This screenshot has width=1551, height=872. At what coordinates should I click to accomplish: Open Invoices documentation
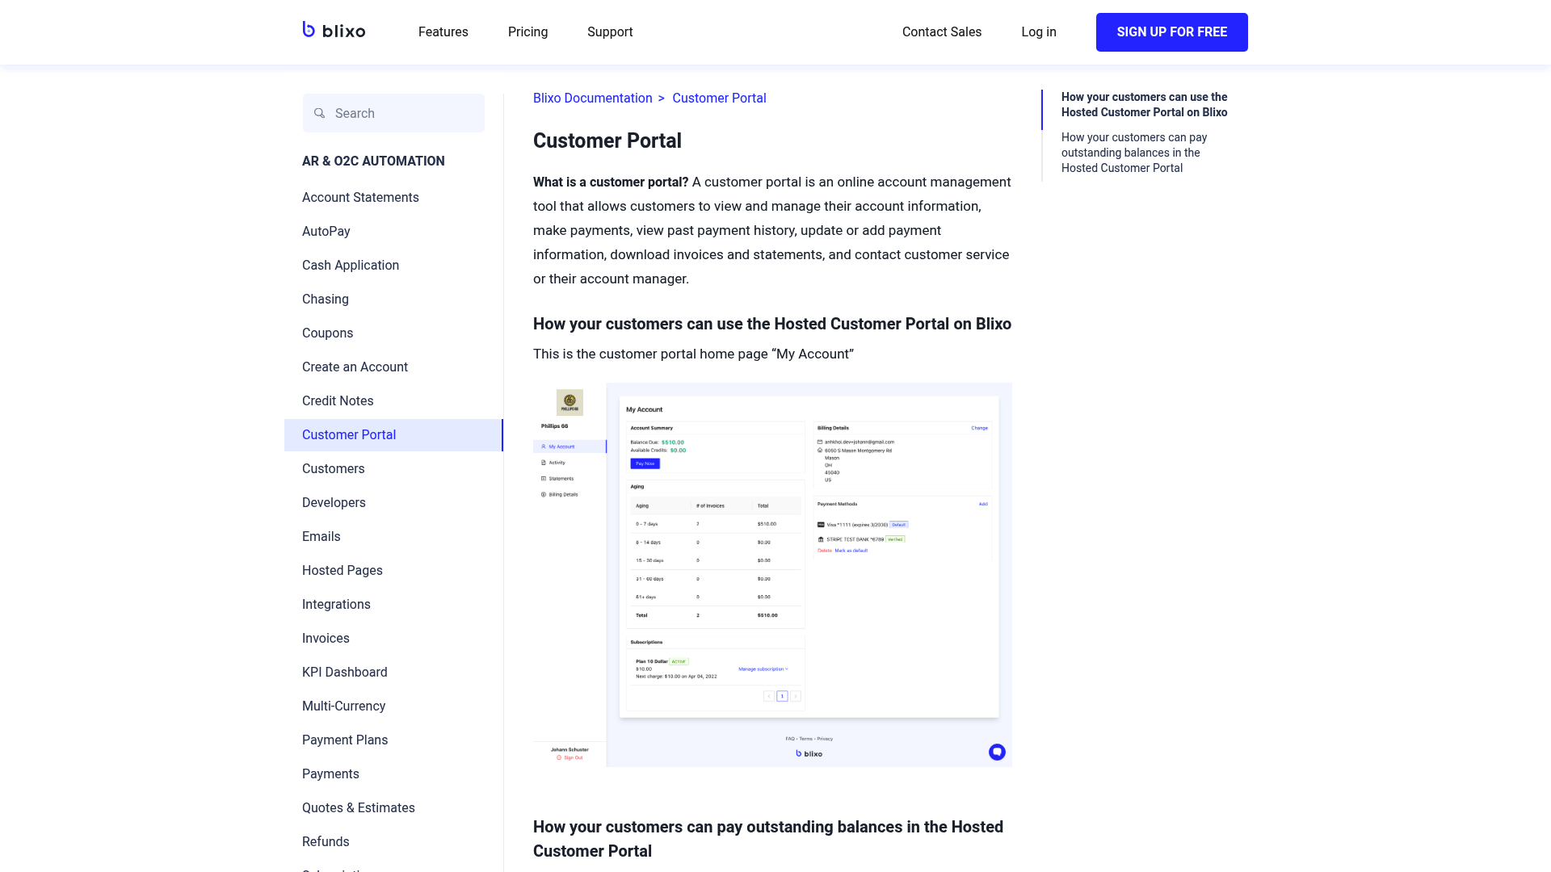[326, 639]
